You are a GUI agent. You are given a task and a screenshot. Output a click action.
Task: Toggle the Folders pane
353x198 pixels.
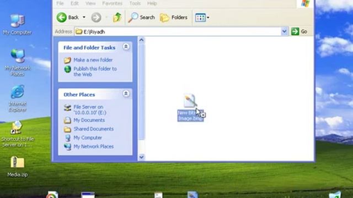coord(174,17)
